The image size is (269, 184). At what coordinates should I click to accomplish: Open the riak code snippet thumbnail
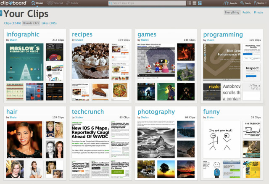coord(212,92)
